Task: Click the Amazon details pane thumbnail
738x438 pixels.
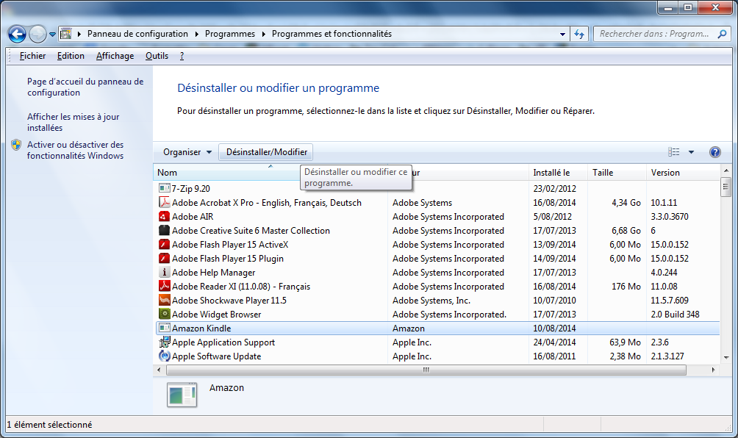Action: 182,395
